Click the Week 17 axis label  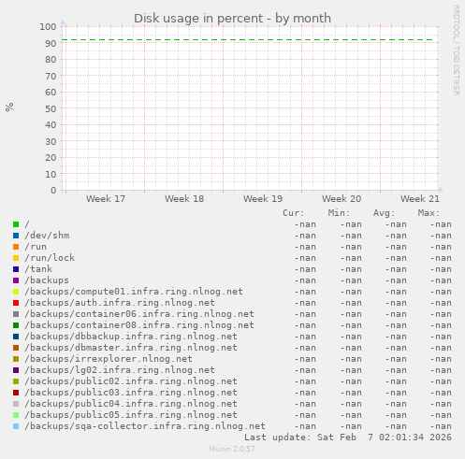[x=106, y=199]
